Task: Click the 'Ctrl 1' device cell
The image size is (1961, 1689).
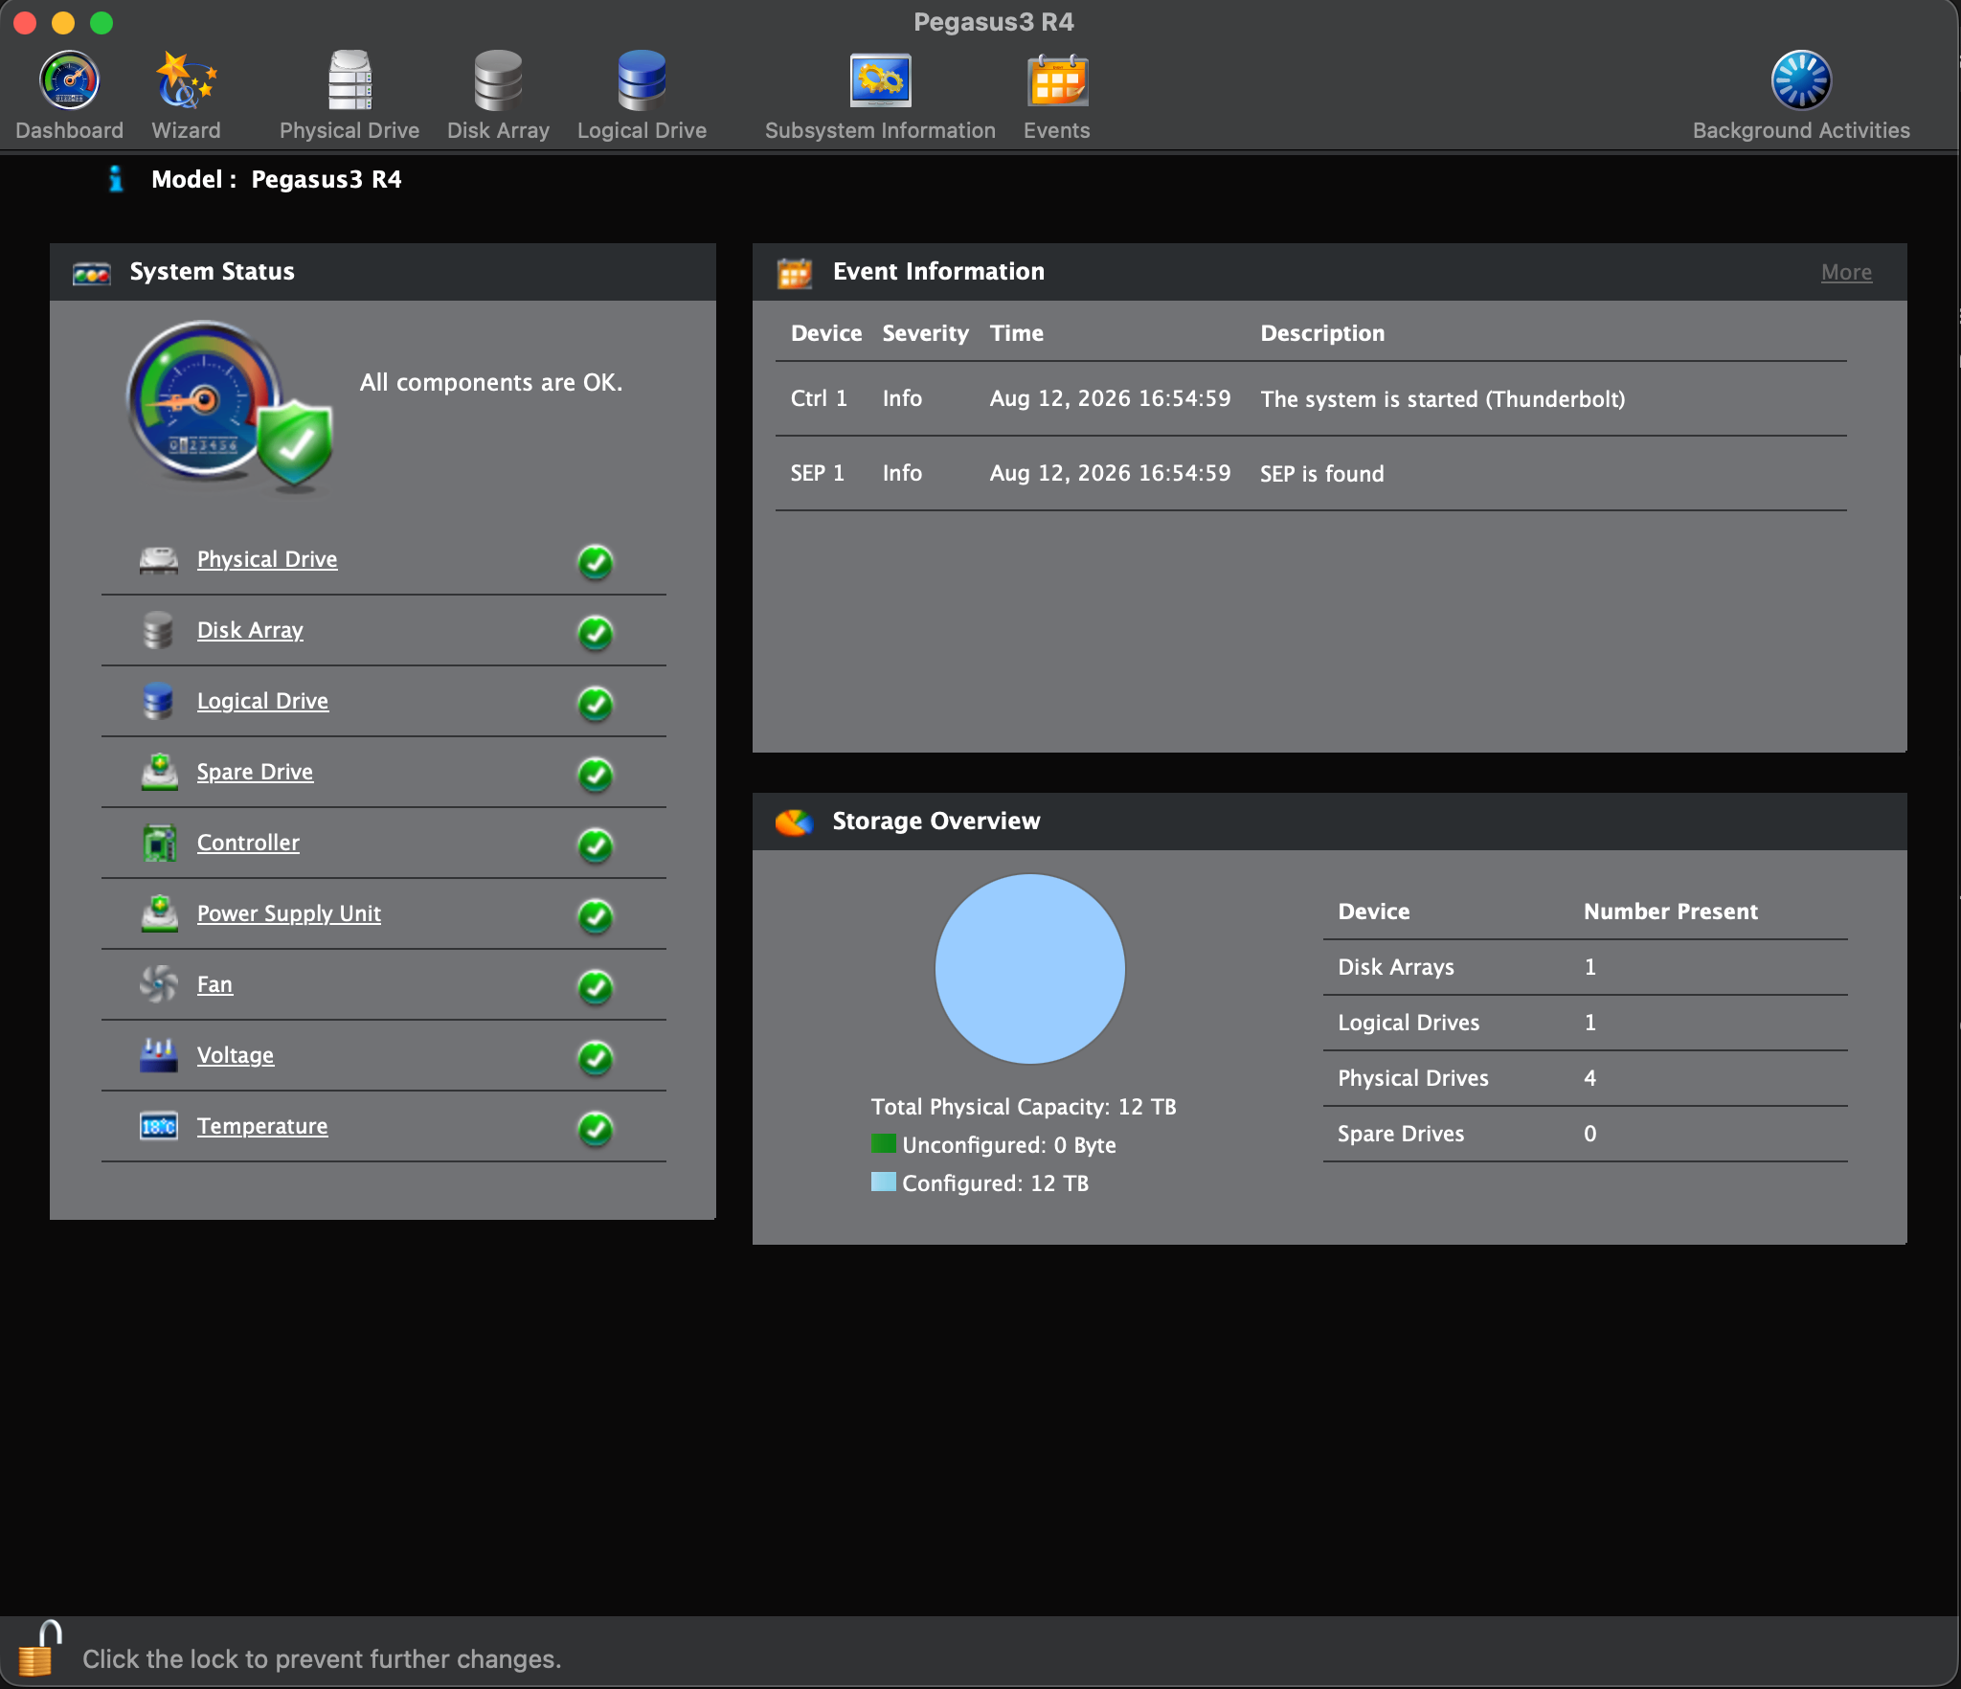Action: click(x=819, y=398)
